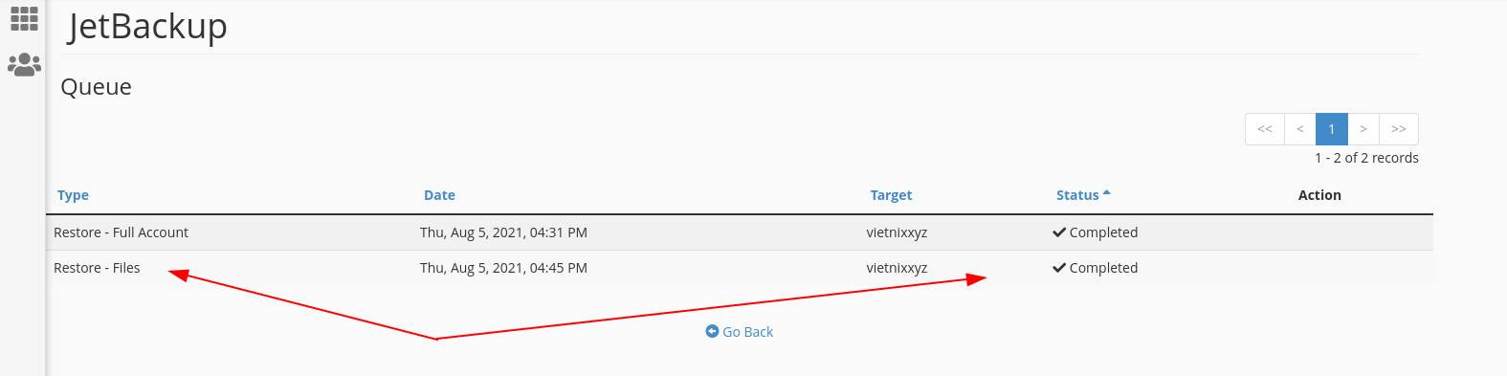This screenshot has height=376, width=1507.
Task: Click the Restore - Files Completed checkmark
Action: (1059, 268)
